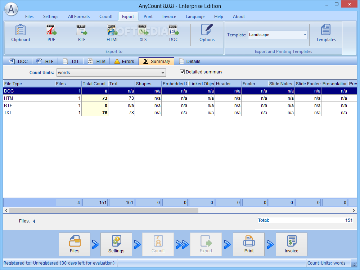Click Count Units: words in status bar

coord(326,263)
